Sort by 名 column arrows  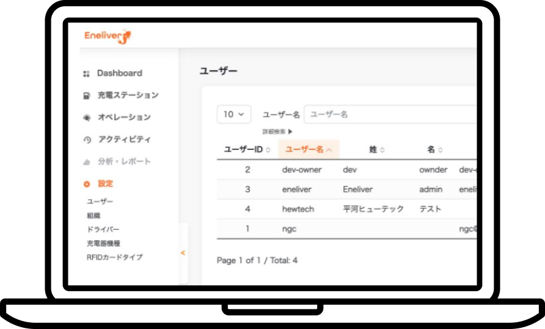(x=440, y=150)
